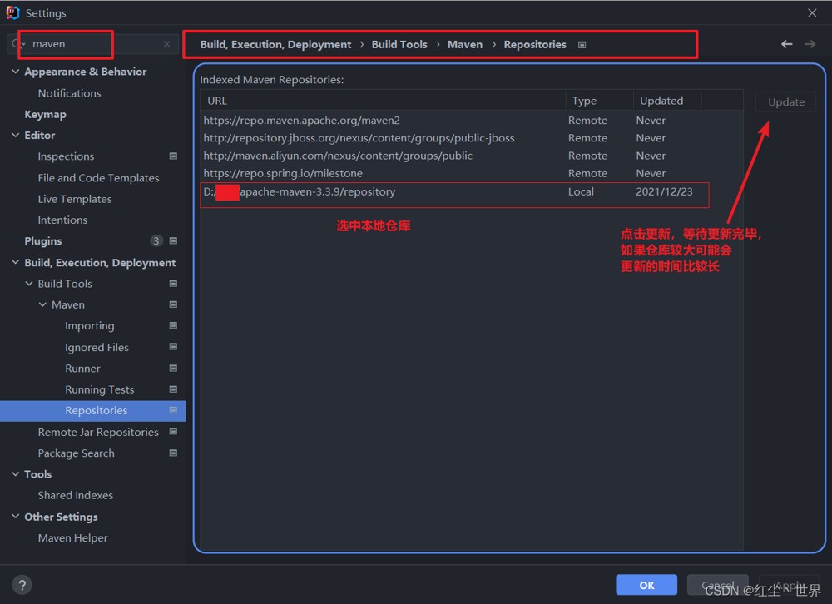Click the project-level icon on the Inspections row
The height and width of the screenshot is (604, 832).
click(x=173, y=156)
